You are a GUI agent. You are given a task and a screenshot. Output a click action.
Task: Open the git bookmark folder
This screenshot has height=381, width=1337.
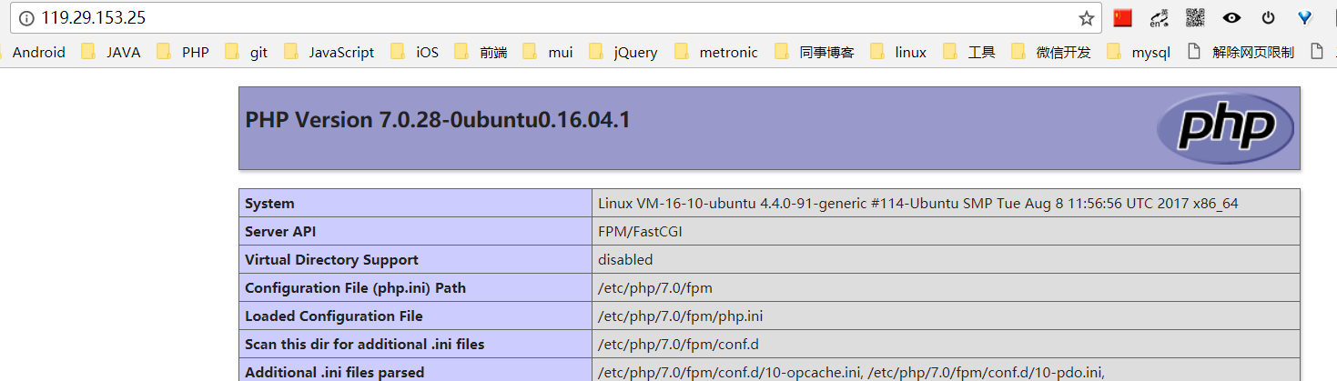(246, 52)
